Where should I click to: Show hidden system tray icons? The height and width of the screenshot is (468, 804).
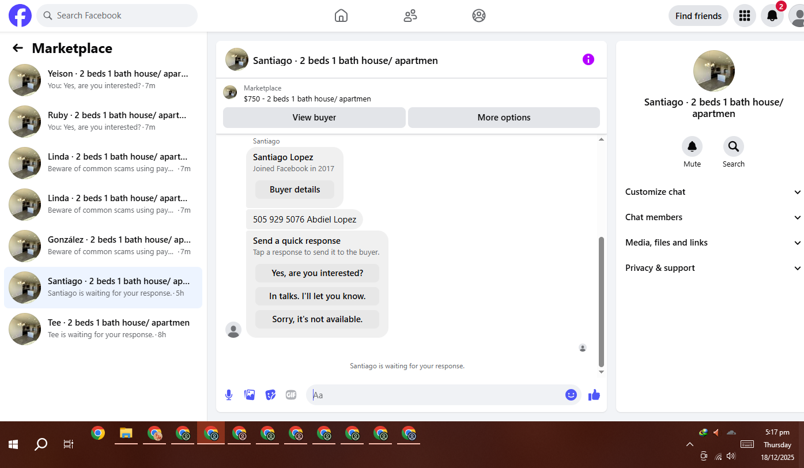tap(690, 444)
